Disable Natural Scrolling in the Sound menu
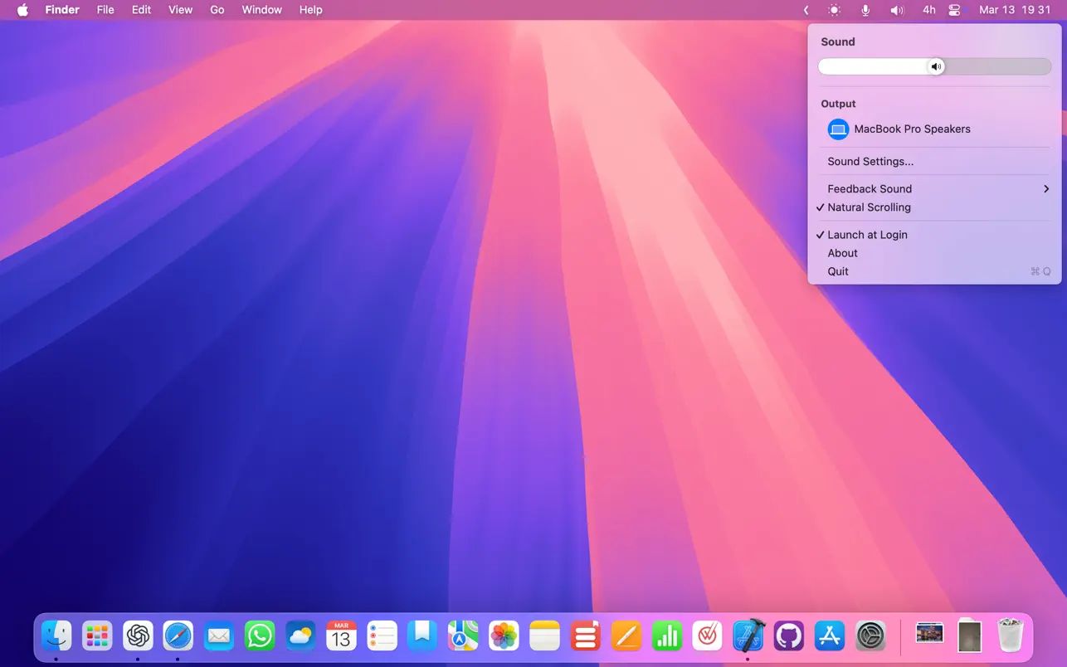Screen dimensions: 1067x667 870,207
